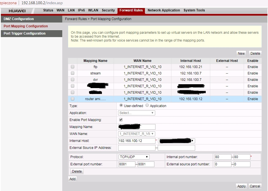
Task: Click the Enable column header
Action: [x=253, y=61]
